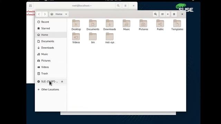Screen dimensions: 221x124
Task: Open Trash in sidebar
Action: (x=51, y=74)
